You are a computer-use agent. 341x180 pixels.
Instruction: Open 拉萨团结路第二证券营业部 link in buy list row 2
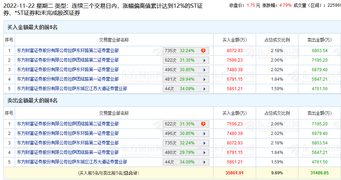click(68, 60)
